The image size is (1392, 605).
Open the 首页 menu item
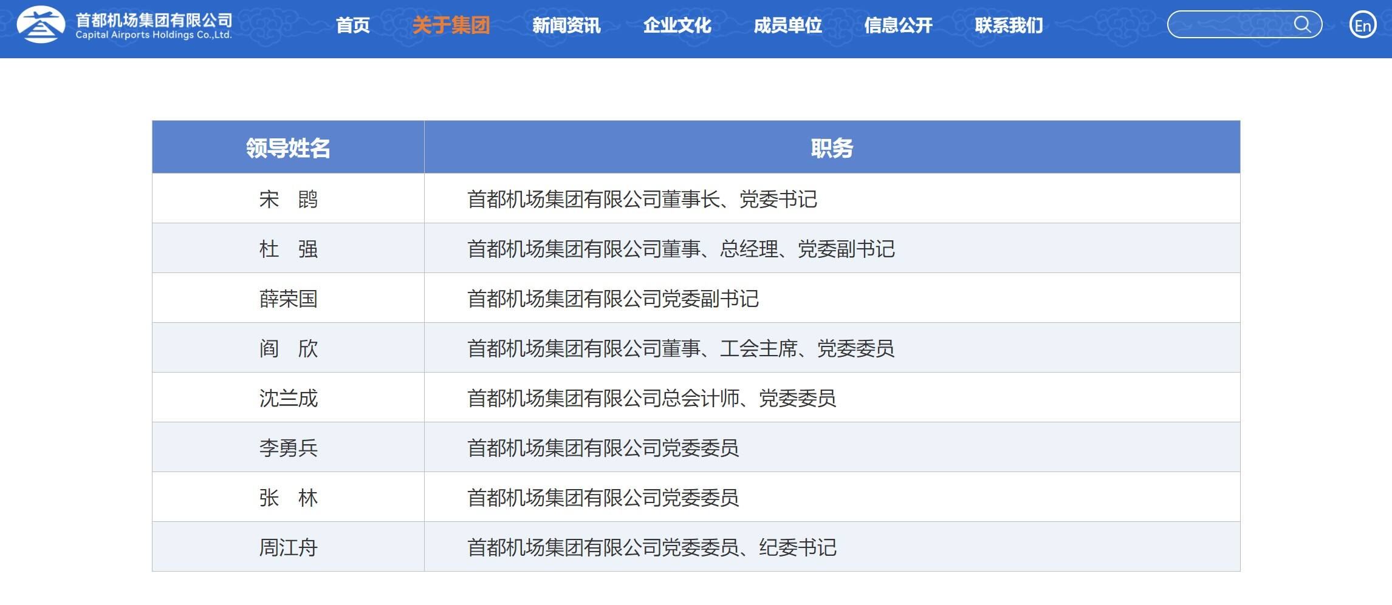[353, 25]
